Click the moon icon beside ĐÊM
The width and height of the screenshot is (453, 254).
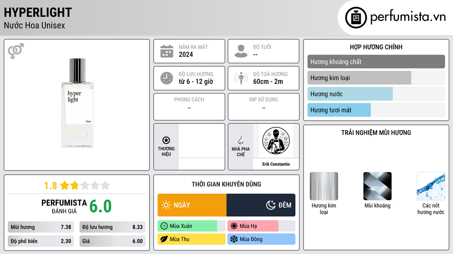271,205
